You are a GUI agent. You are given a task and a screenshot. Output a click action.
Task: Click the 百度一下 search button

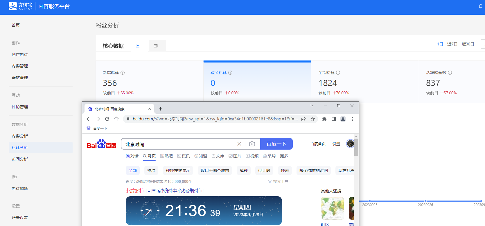coord(276,144)
